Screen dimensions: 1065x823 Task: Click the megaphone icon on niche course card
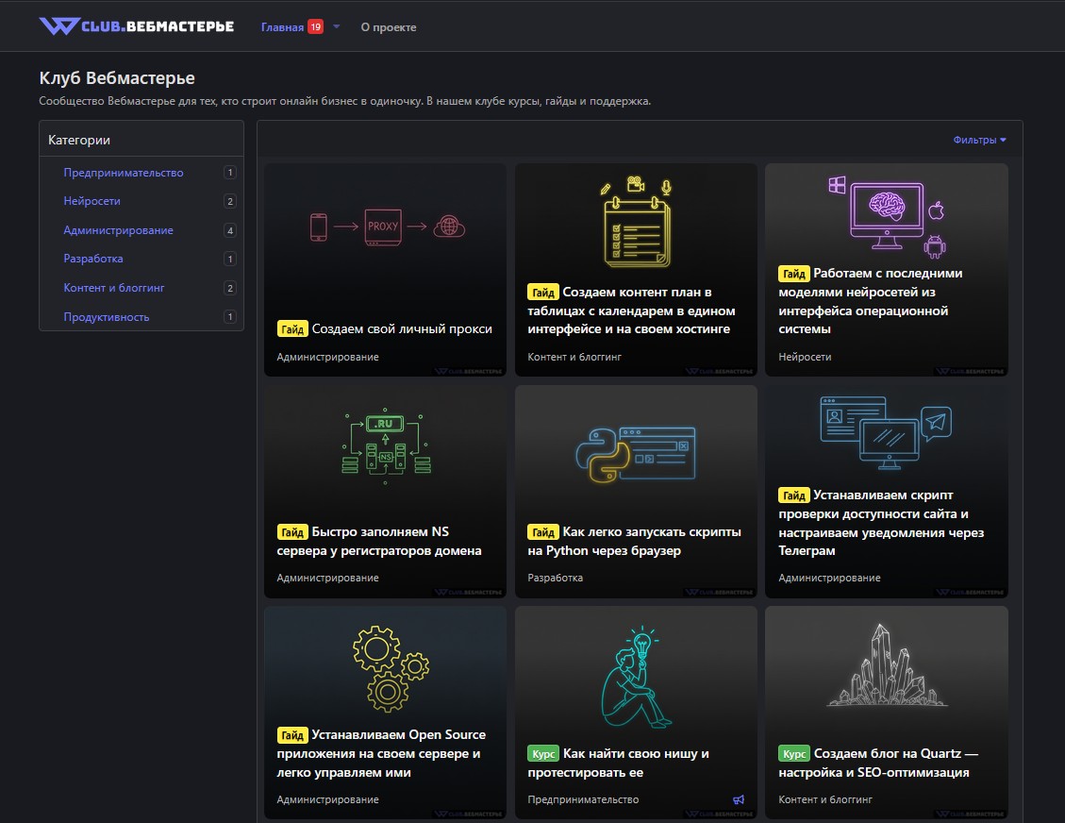pyautogui.click(x=739, y=799)
